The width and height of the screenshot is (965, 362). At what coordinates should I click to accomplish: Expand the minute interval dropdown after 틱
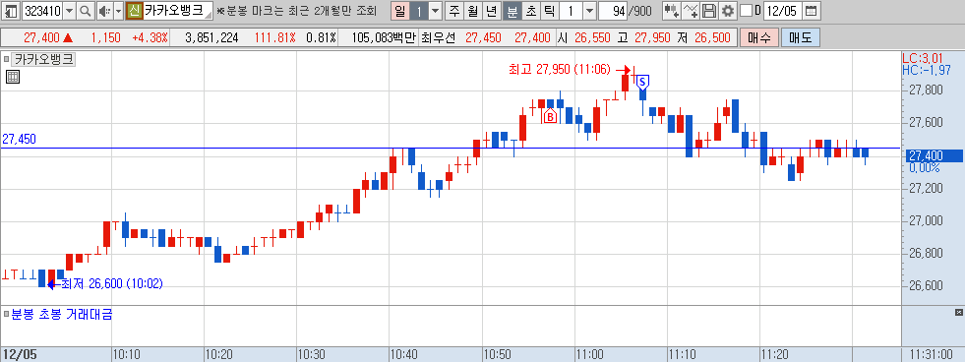[589, 11]
